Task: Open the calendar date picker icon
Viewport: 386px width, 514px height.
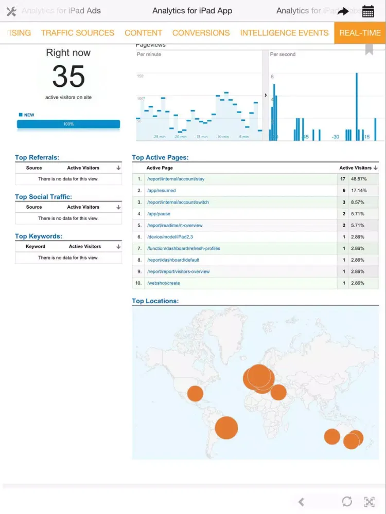Action: 368,11
